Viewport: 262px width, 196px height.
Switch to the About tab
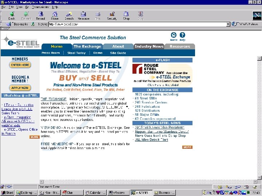(x=118, y=46)
